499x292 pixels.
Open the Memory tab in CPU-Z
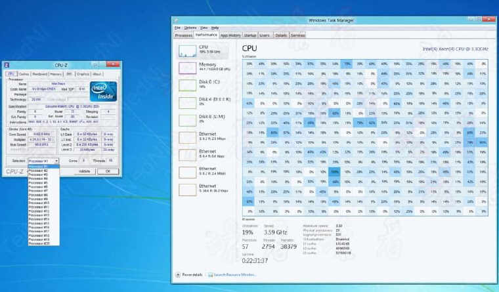tap(56, 74)
